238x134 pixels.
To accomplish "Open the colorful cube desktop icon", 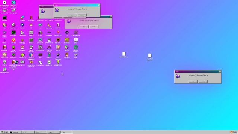I will [31, 55].
